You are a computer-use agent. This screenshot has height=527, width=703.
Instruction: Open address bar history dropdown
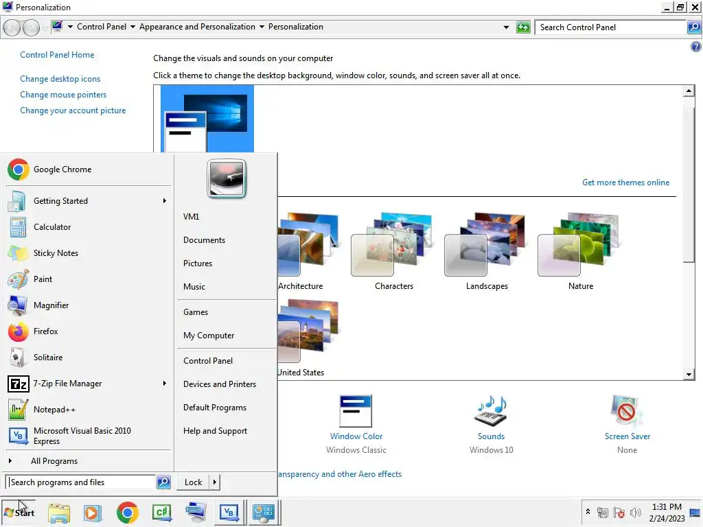(x=506, y=27)
